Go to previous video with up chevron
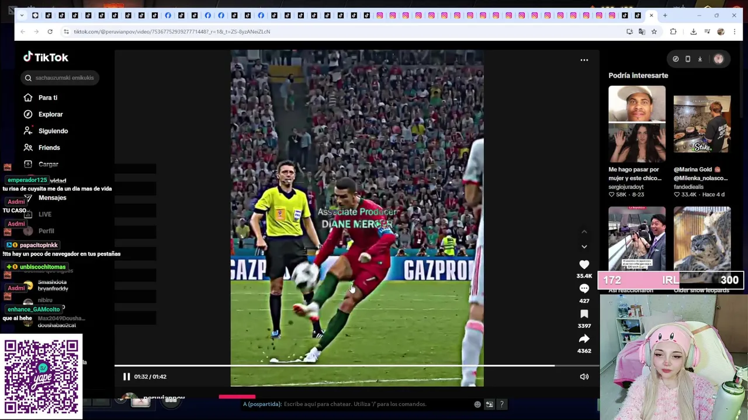The height and width of the screenshot is (420, 748). [584, 232]
